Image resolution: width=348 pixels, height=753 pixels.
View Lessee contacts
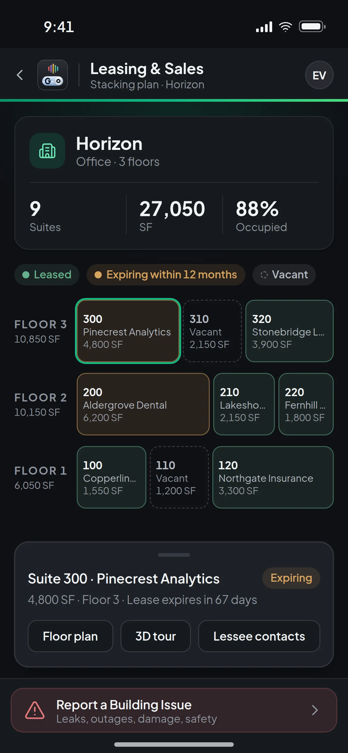[259, 636]
